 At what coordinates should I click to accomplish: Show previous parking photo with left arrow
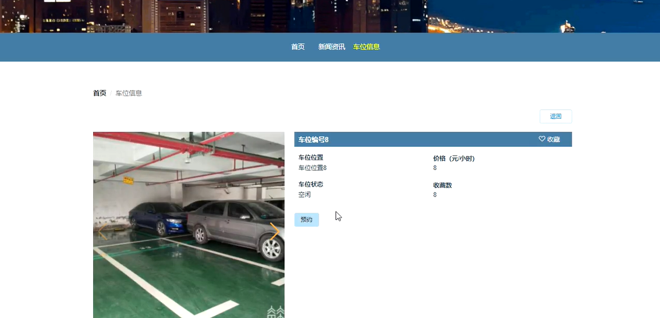click(102, 232)
